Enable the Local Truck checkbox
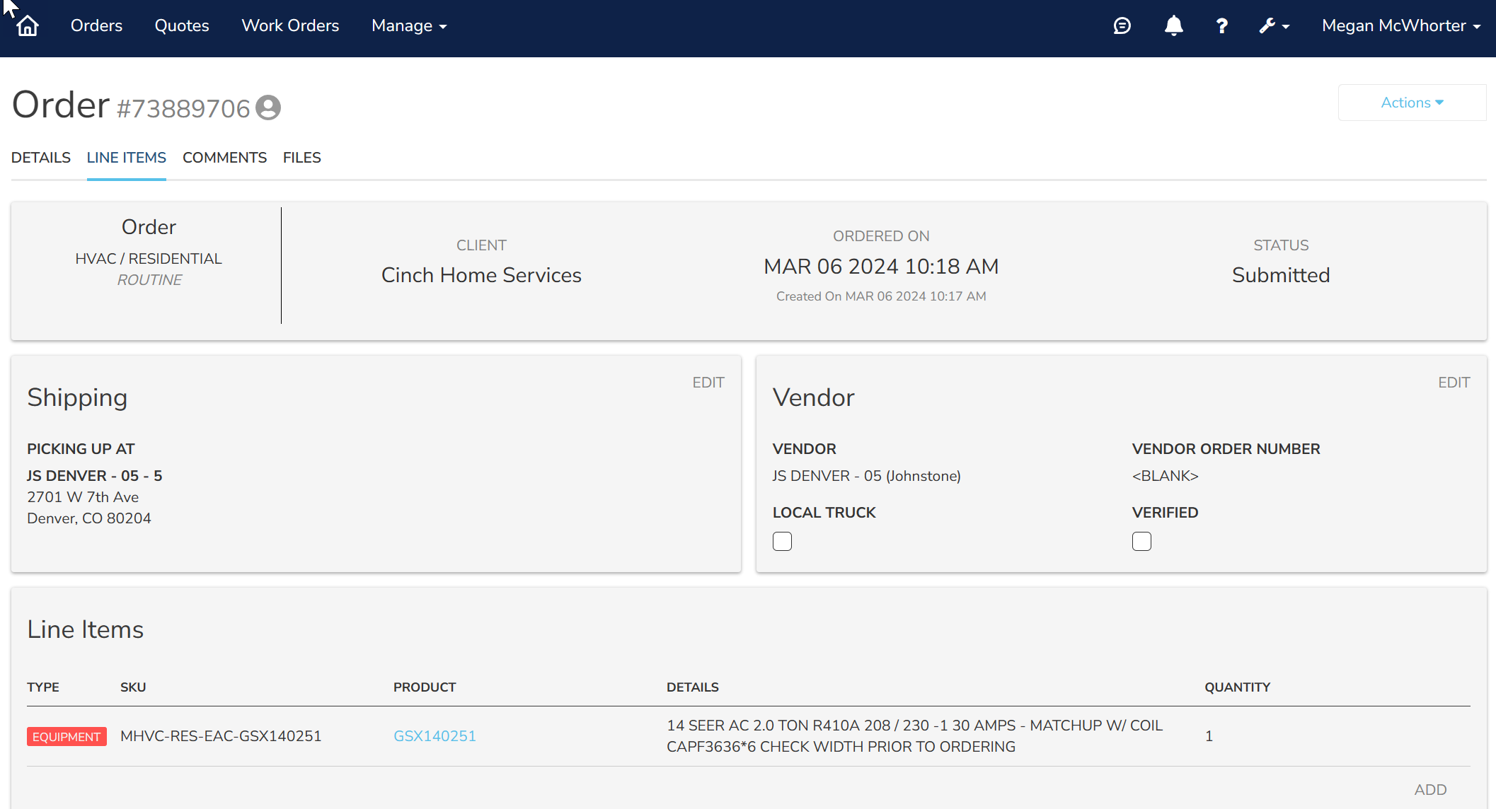 pyautogui.click(x=782, y=541)
